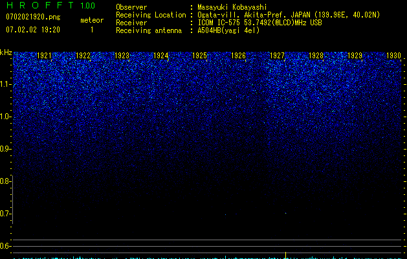Click the Receiver label
The height and width of the screenshot is (259, 407).
(x=131, y=23)
